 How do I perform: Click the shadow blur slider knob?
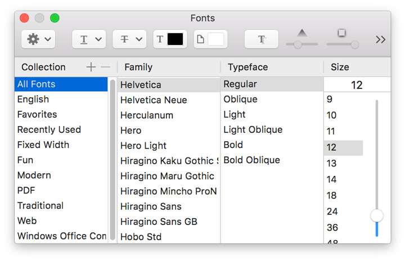coord(355,44)
